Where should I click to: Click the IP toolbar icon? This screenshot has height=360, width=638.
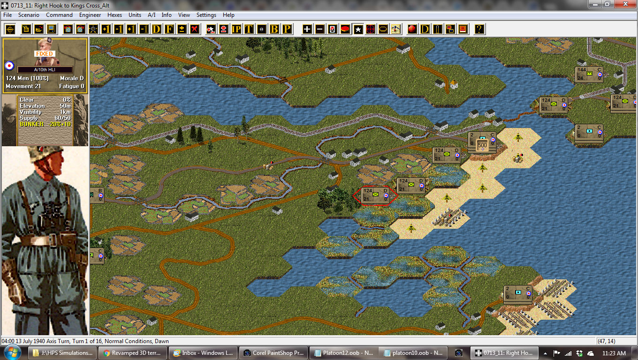click(236, 29)
